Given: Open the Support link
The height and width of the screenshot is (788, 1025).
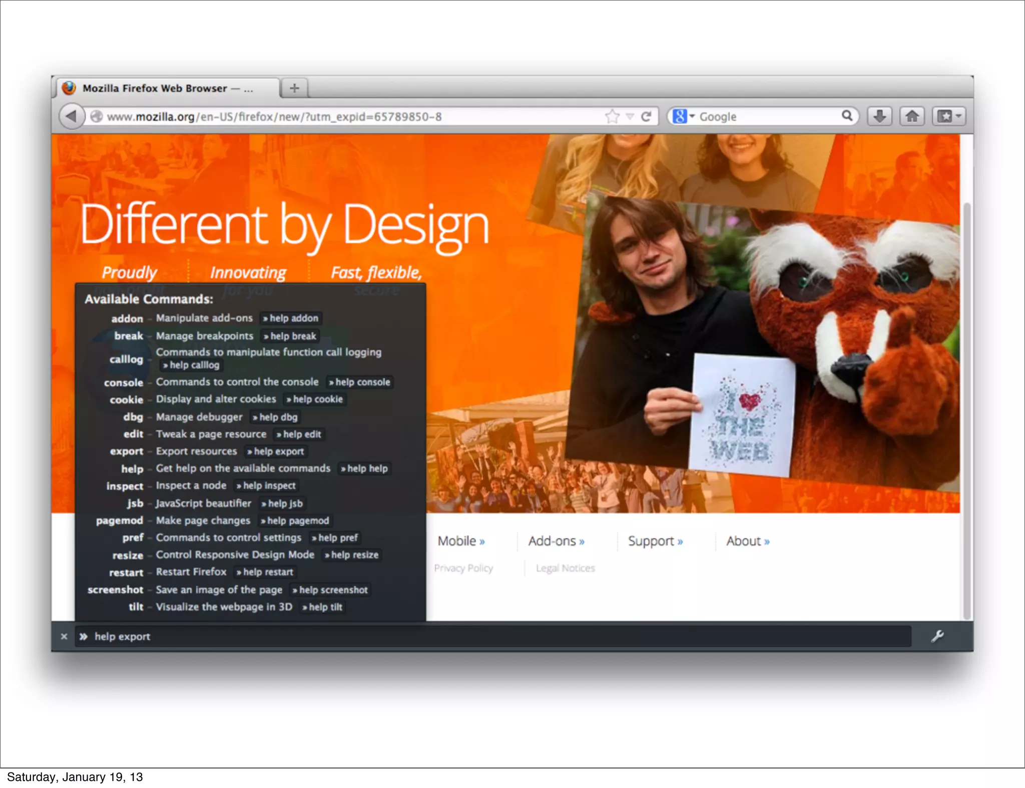Looking at the screenshot, I should pos(655,541).
